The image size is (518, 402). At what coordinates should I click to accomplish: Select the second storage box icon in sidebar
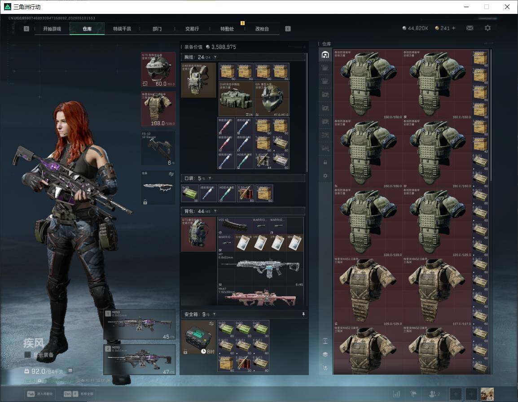coord(325,81)
